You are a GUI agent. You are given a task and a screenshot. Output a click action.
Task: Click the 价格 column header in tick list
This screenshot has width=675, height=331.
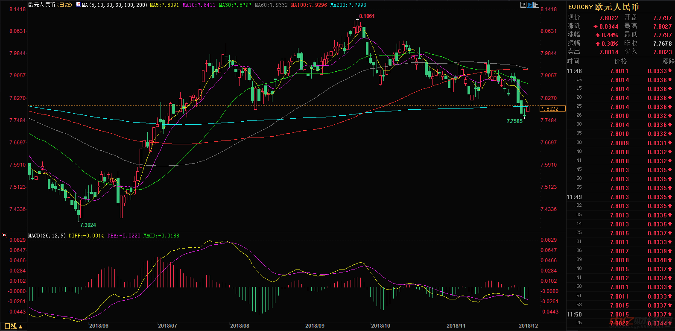click(x=620, y=62)
